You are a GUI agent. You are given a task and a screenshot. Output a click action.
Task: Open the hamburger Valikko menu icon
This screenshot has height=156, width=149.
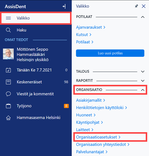pos(8,18)
